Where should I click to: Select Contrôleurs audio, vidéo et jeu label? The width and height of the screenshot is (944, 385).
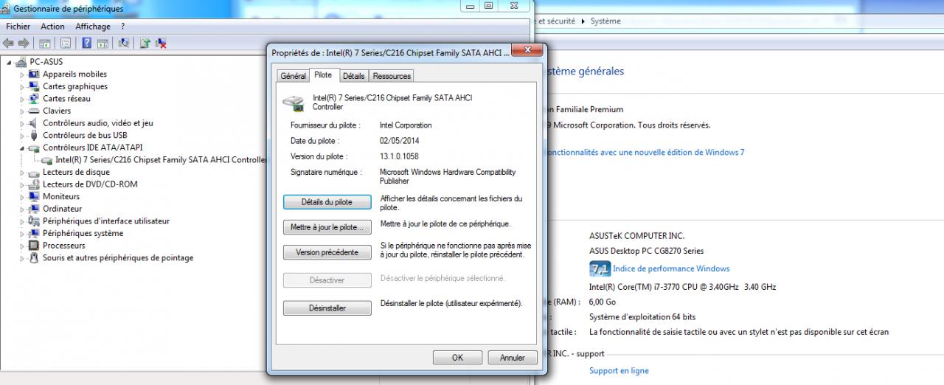click(x=98, y=123)
